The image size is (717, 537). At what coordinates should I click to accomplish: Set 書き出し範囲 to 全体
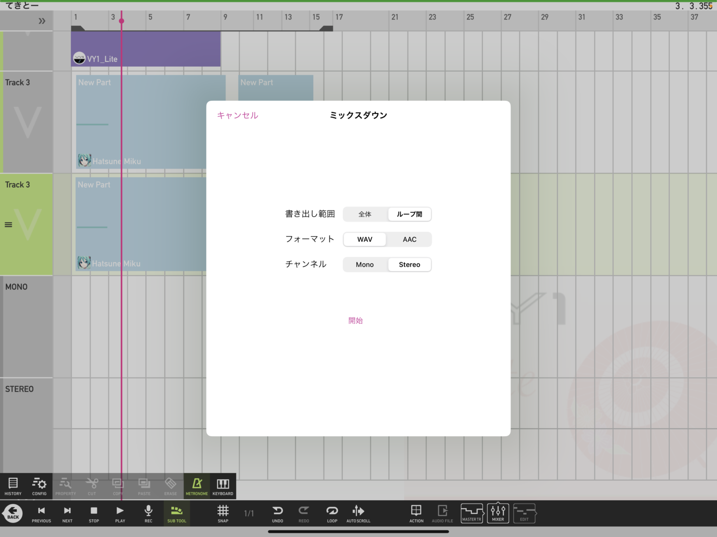[x=365, y=214]
